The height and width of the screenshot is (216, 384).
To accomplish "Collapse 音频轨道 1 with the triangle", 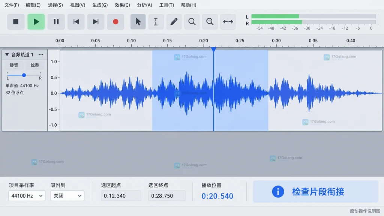I will [x=7, y=55].
